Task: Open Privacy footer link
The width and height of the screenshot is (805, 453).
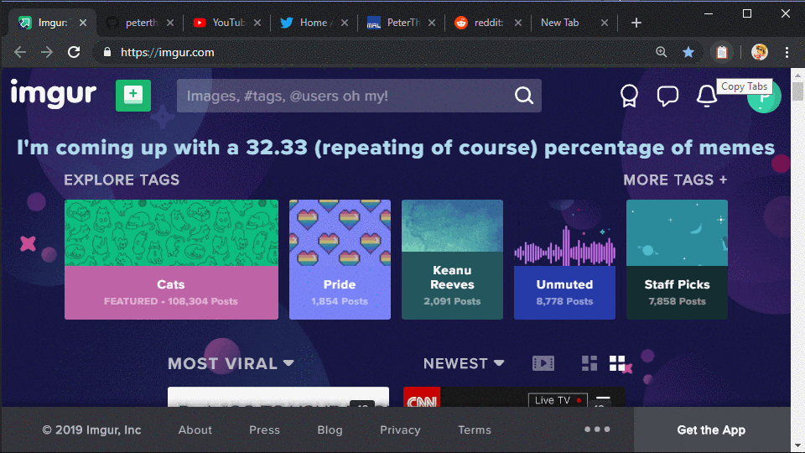Action: tap(400, 430)
